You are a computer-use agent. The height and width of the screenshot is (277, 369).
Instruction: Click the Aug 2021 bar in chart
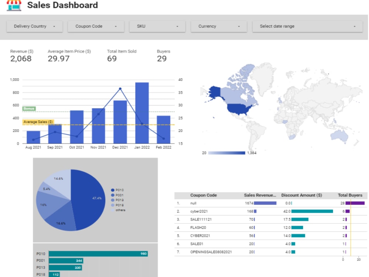[x=34, y=137]
